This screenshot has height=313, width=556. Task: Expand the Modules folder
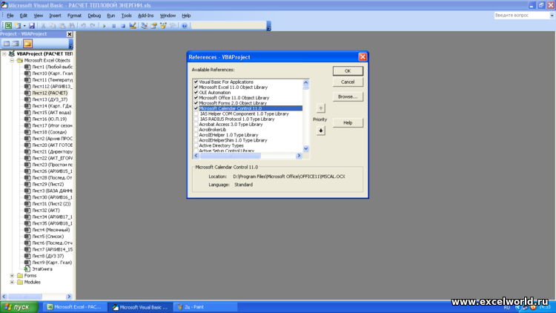12,282
